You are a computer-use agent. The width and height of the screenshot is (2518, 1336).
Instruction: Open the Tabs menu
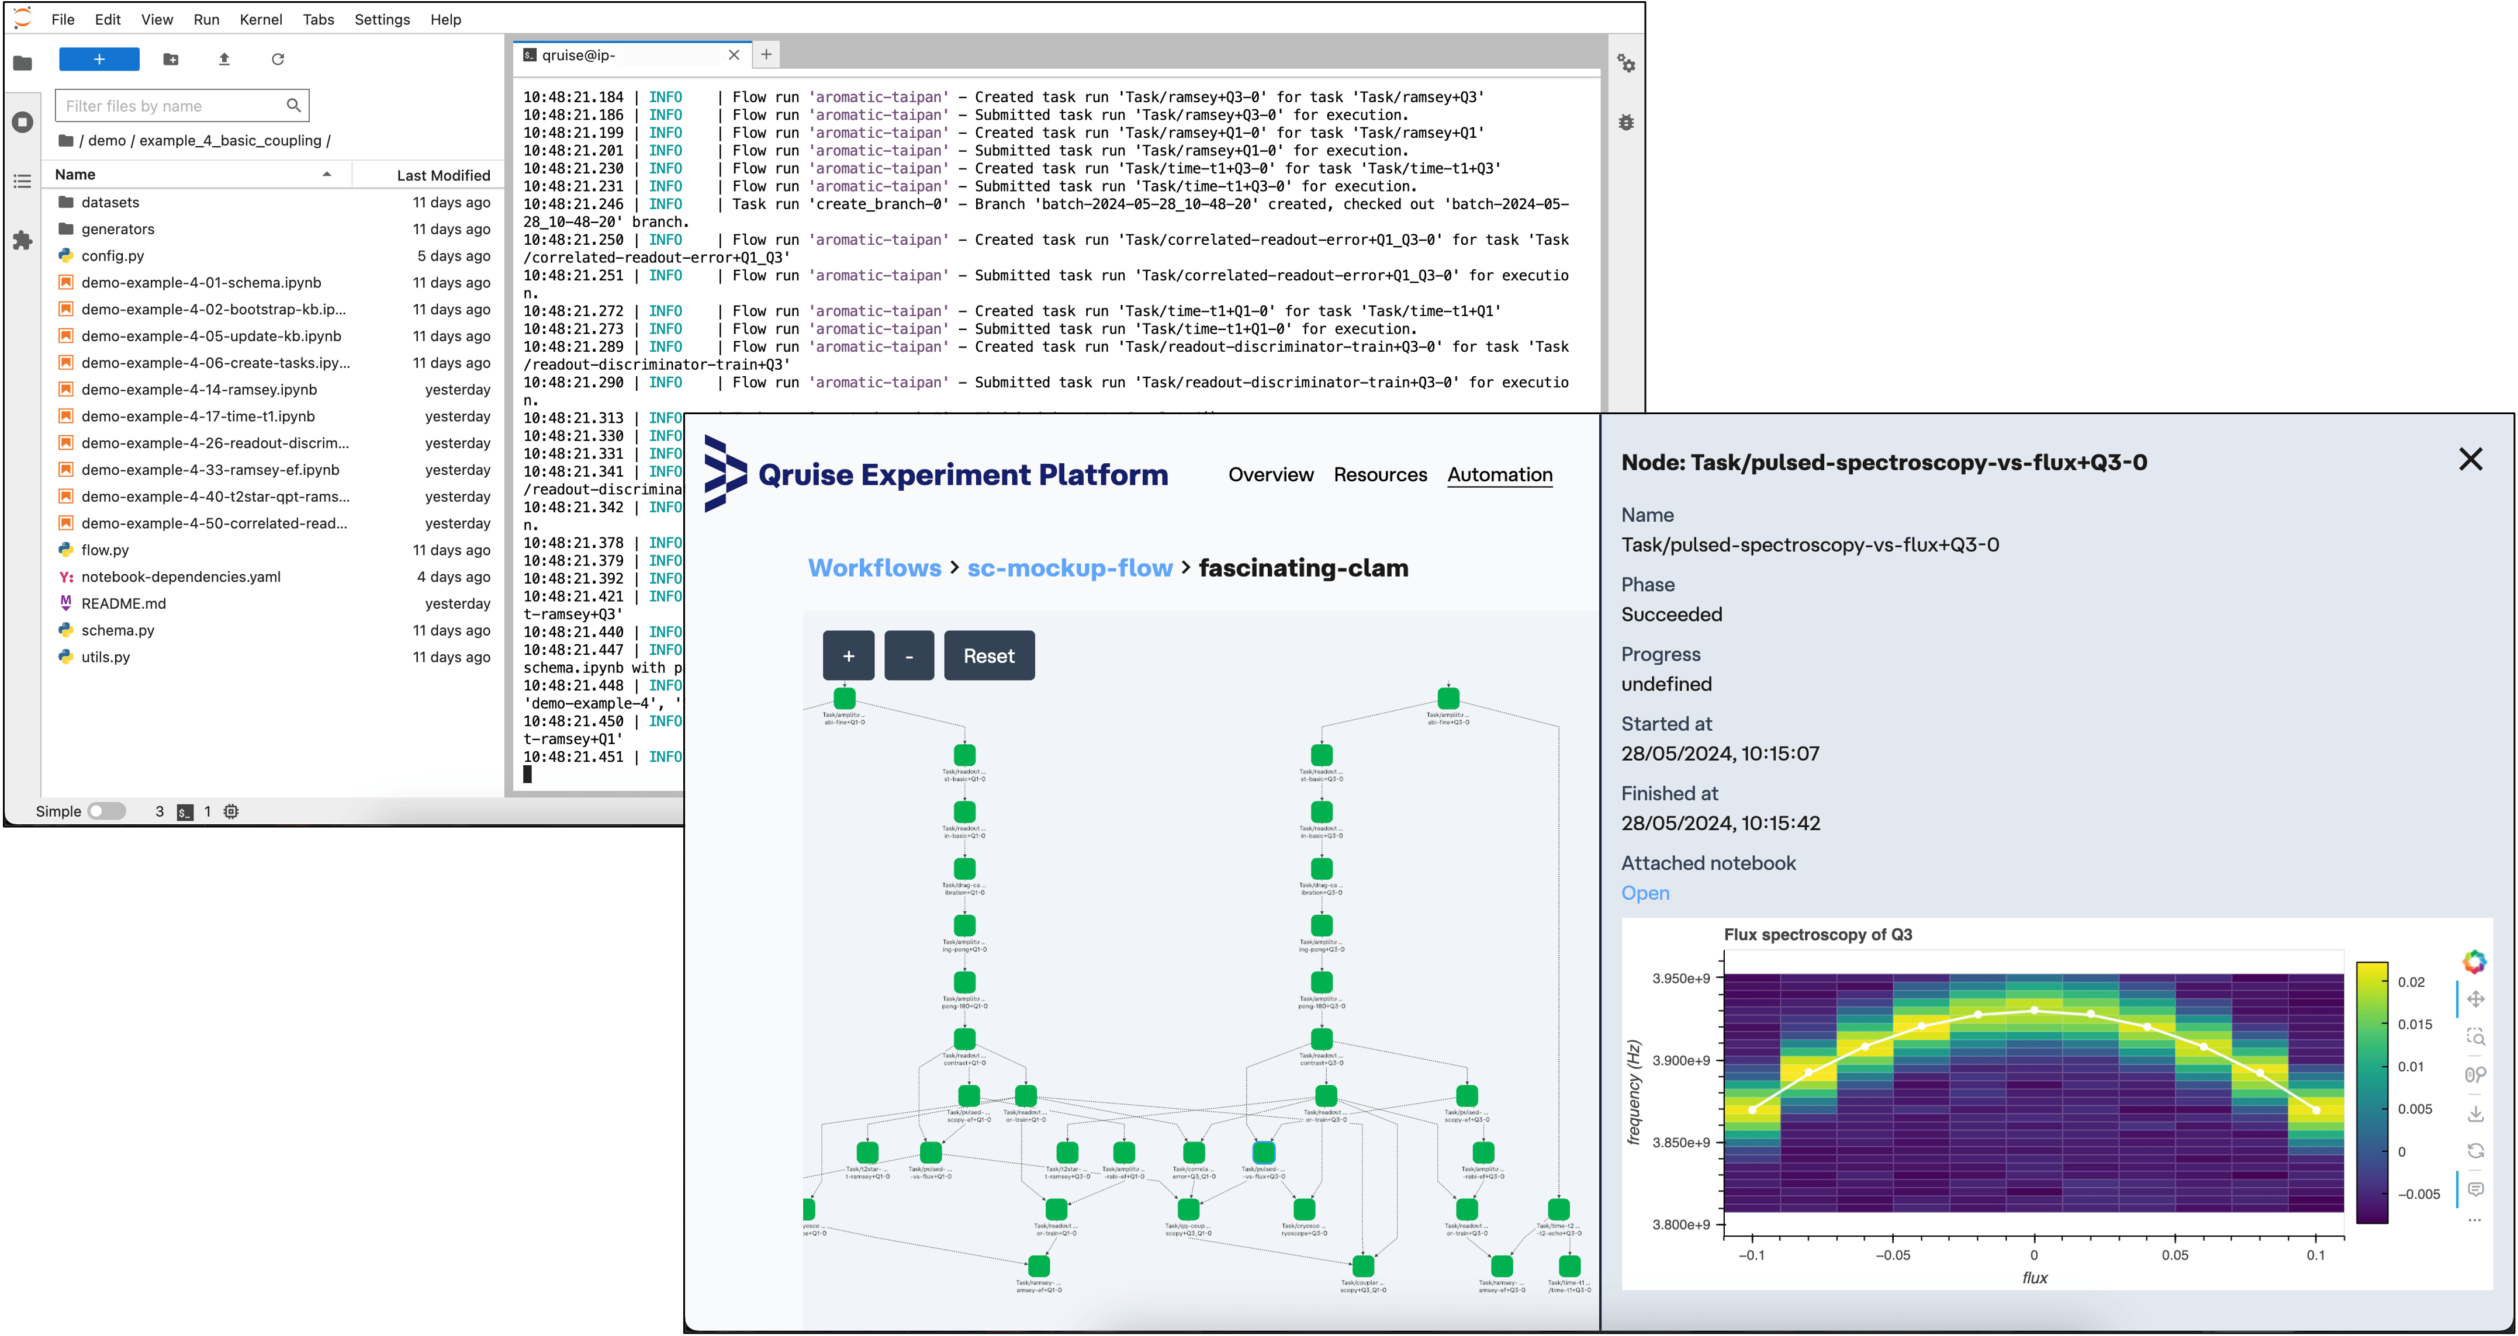click(318, 19)
